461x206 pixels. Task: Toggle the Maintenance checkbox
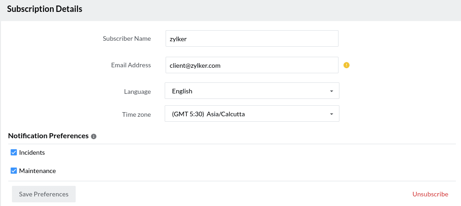[x=14, y=171]
